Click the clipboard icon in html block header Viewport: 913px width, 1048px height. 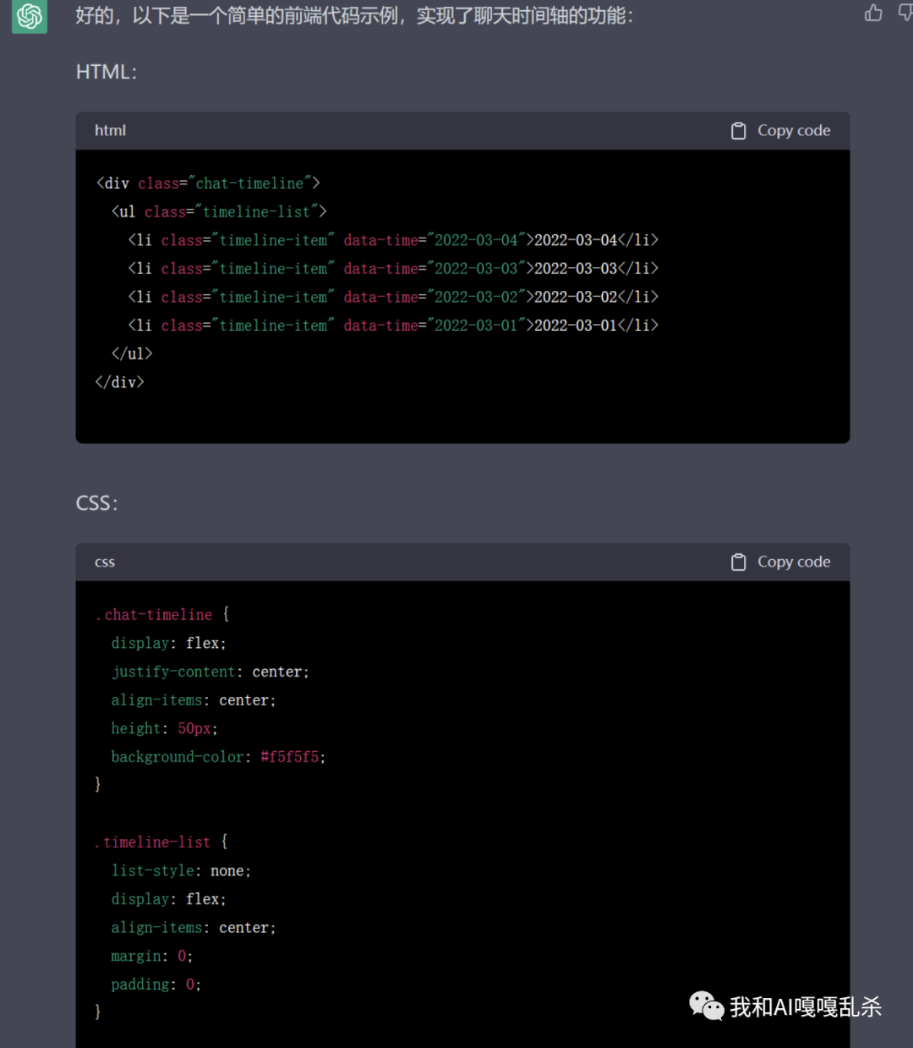pos(738,131)
